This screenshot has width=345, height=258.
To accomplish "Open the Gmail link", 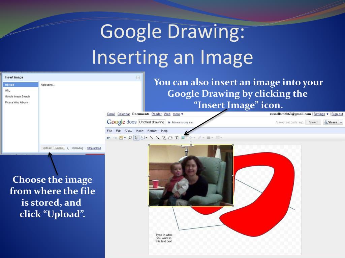I will click(x=111, y=114).
